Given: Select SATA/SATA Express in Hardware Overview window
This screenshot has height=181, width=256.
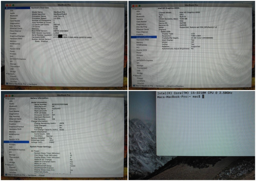Looking at the screenshot, I should click(18, 59).
